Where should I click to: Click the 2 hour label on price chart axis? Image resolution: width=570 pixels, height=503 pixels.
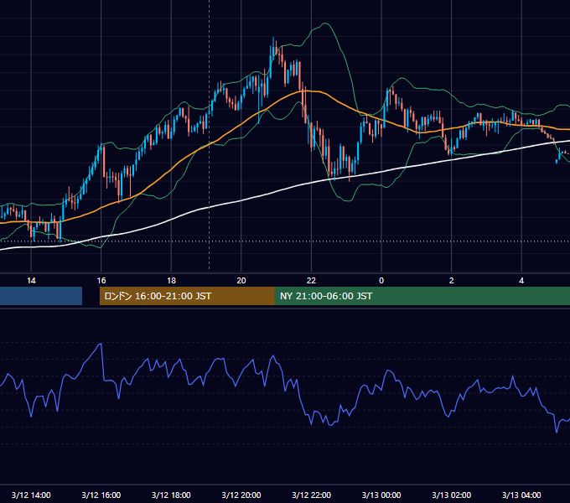pyautogui.click(x=452, y=281)
